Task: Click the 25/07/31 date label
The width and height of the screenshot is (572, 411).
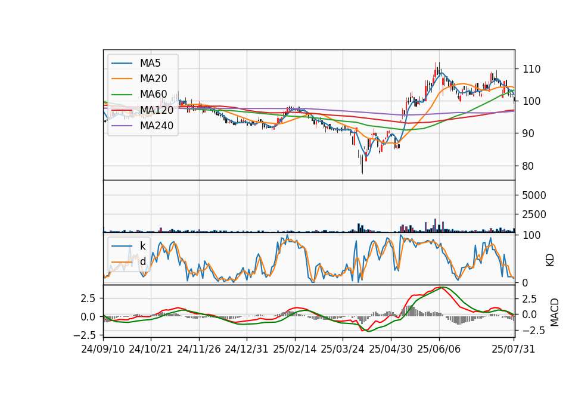Action: coord(513,349)
